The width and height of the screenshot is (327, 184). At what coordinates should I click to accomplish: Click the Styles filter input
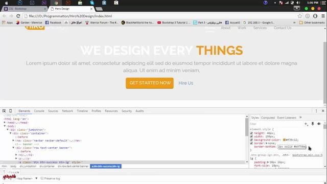(276, 124)
